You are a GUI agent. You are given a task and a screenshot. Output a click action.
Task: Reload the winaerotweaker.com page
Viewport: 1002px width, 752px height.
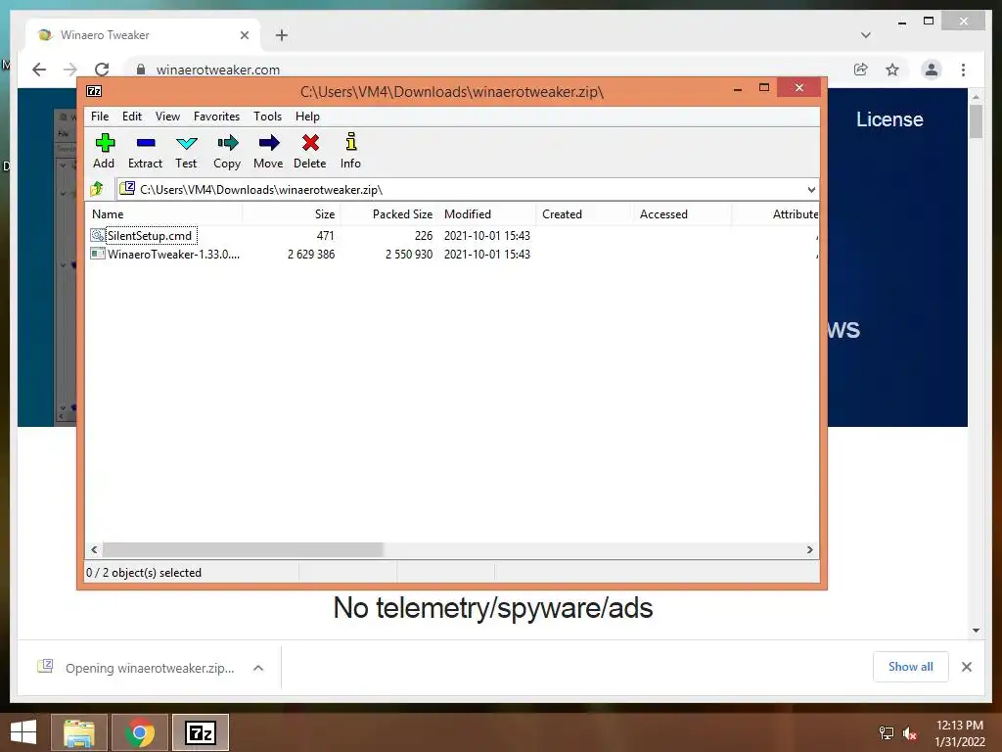[x=102, y=70]
